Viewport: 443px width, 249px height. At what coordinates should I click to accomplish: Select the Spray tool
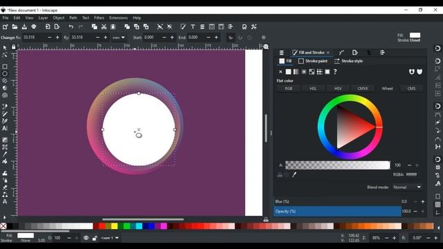coord(5,180)
